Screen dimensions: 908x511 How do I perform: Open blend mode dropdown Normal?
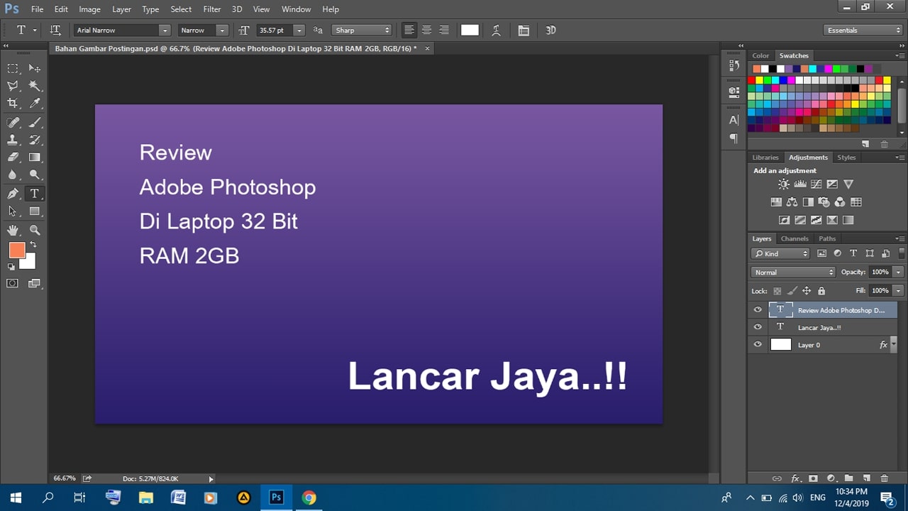coord(793,272)
